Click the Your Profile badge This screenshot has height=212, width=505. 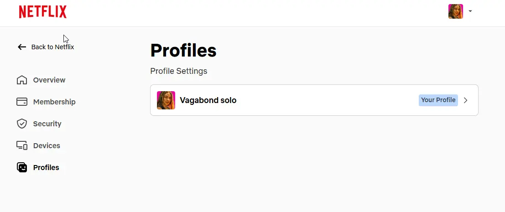(438, 100)
